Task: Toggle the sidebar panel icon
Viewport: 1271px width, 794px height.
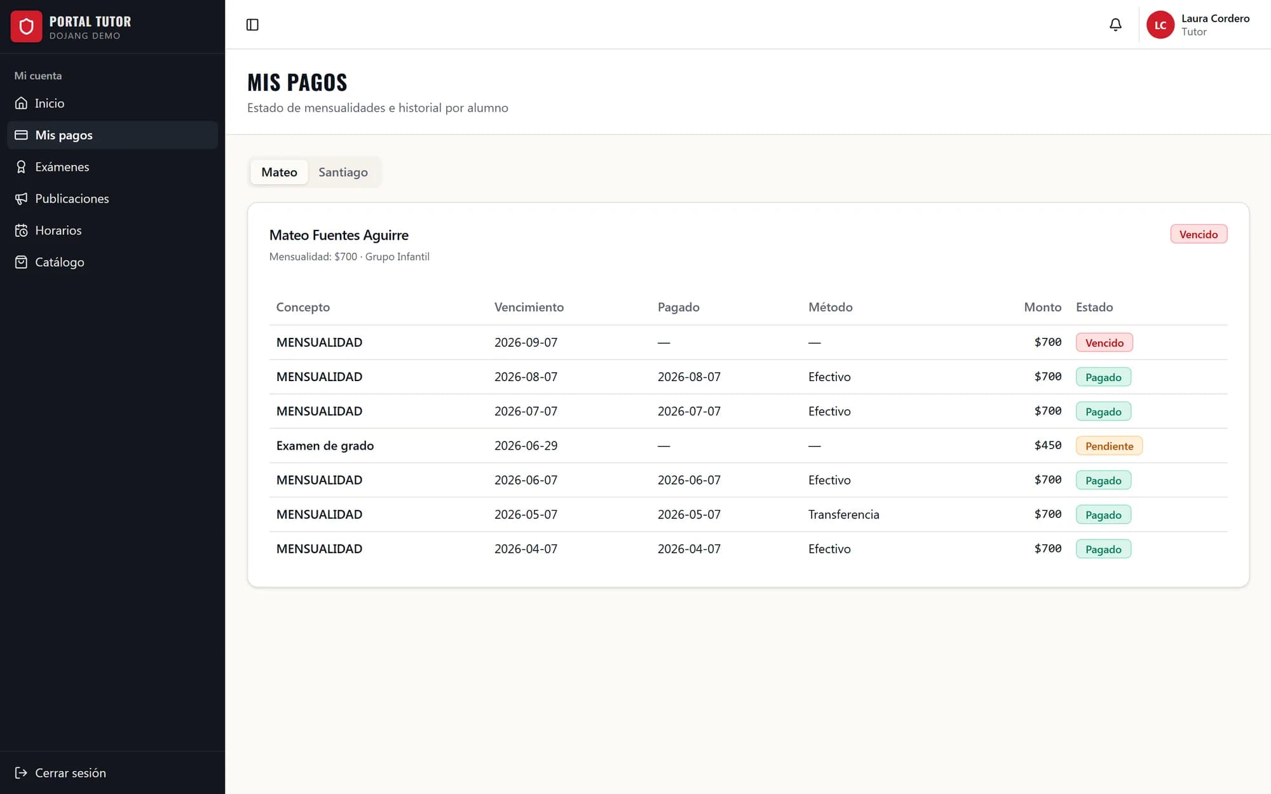Action: [x=252, y=25]
